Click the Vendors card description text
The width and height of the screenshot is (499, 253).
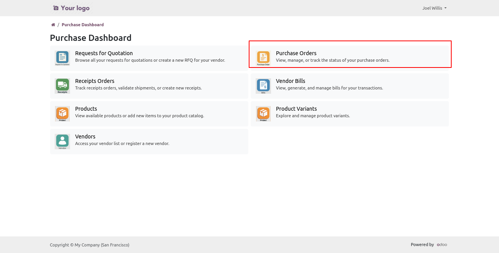[x=122, y=143]
